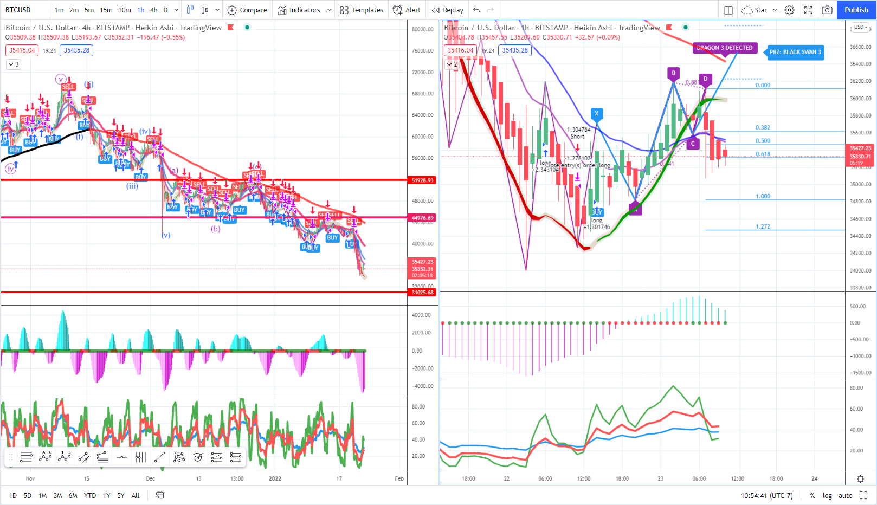Expand the chart style dropdown arrow

pyautogui.click(x=217, y=10)
